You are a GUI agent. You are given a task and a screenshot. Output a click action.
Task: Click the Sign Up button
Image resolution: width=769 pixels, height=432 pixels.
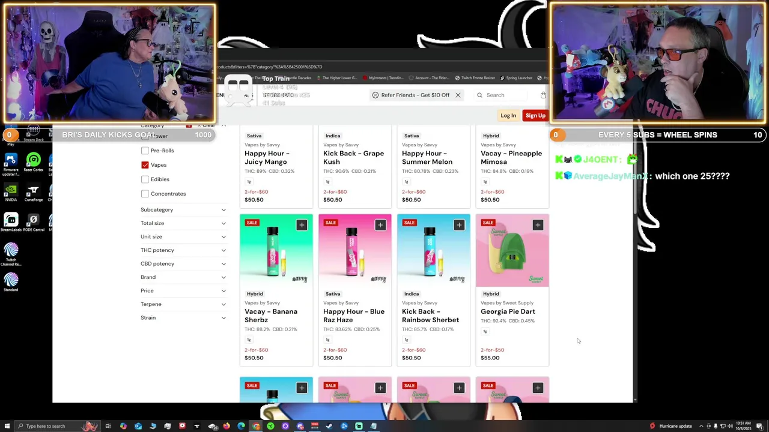point(535,116)
